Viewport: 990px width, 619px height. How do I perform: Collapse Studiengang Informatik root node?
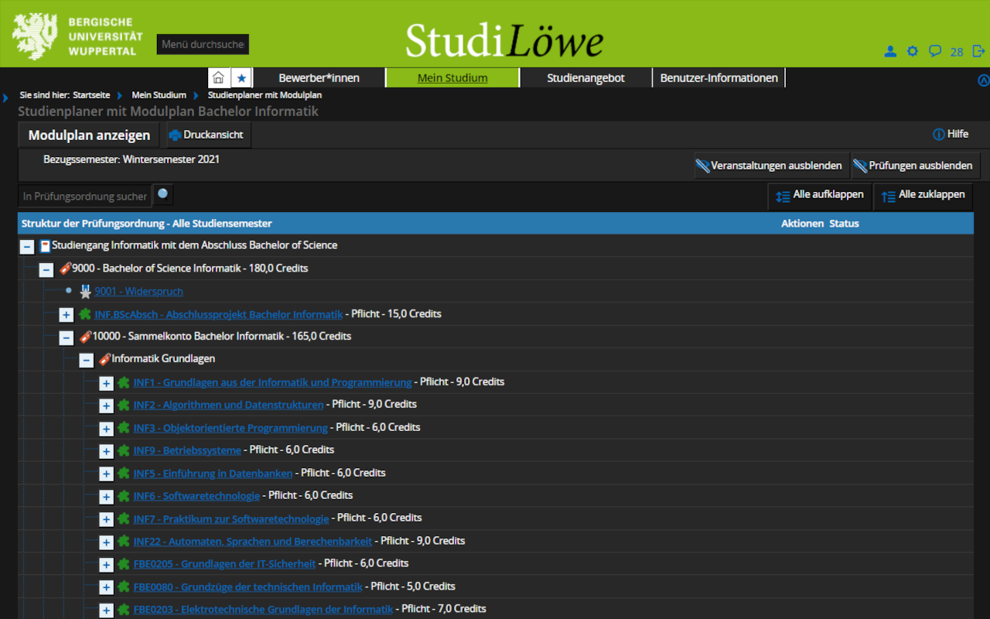pyautogui.click(x=27, y=247)
